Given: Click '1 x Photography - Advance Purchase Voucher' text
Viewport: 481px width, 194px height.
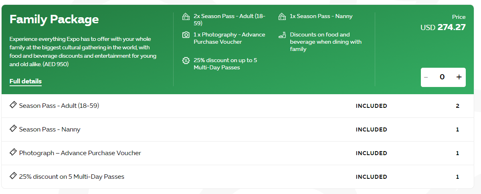Looking at the screenshot, I should tap(229, 38).
